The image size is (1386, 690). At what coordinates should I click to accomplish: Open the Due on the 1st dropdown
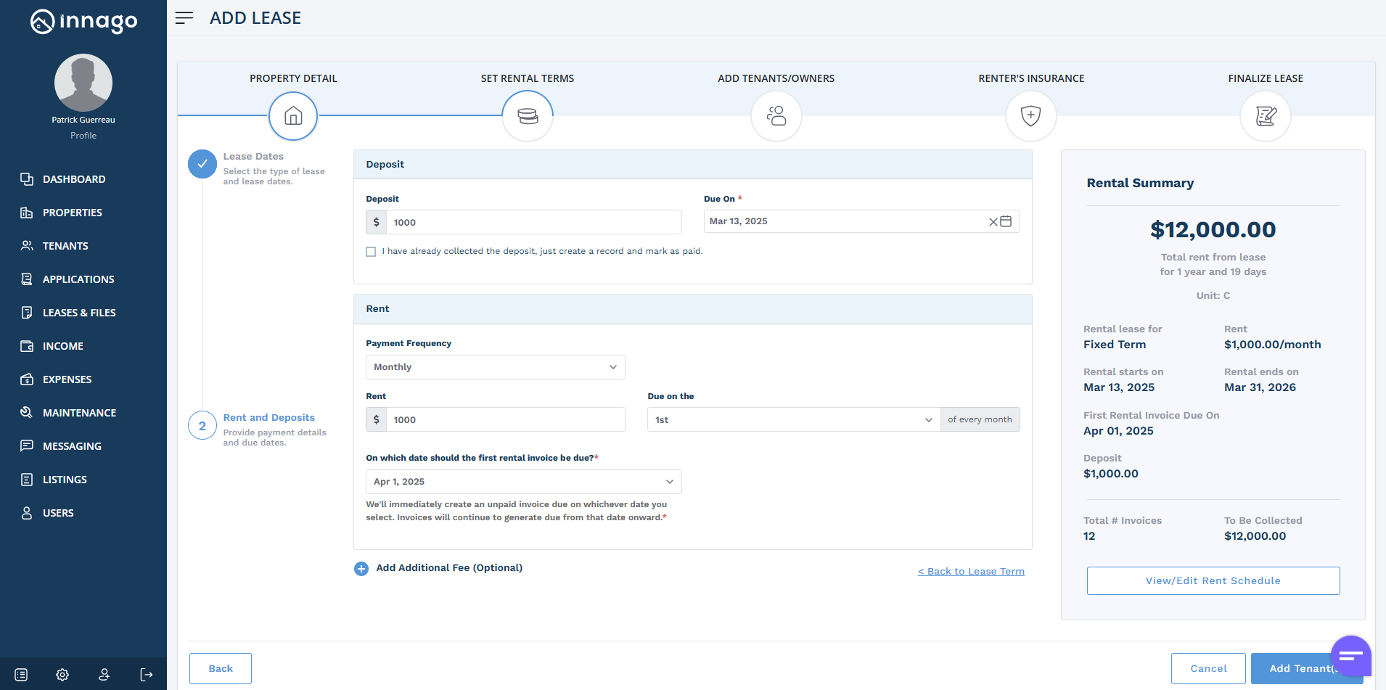pos(793,420)
